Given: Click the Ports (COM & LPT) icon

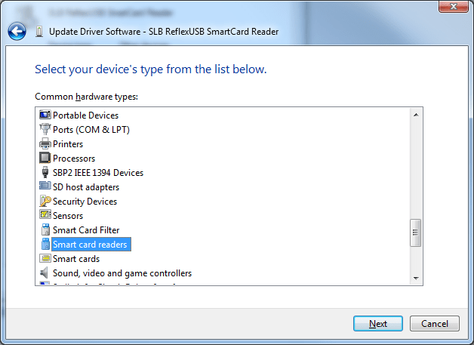Looking at the screenshot, I should [45, 130].
